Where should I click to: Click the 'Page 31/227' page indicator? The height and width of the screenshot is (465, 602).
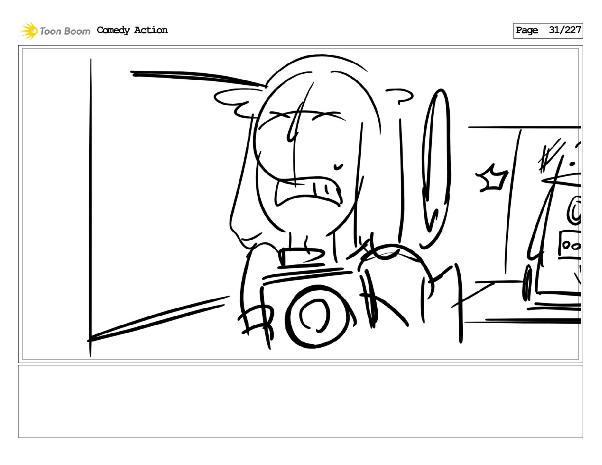[x=548, y=30]
